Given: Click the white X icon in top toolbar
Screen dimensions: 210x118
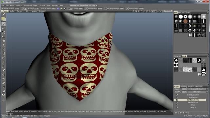Looking at the screenshot, I should (x=65, y=9).
